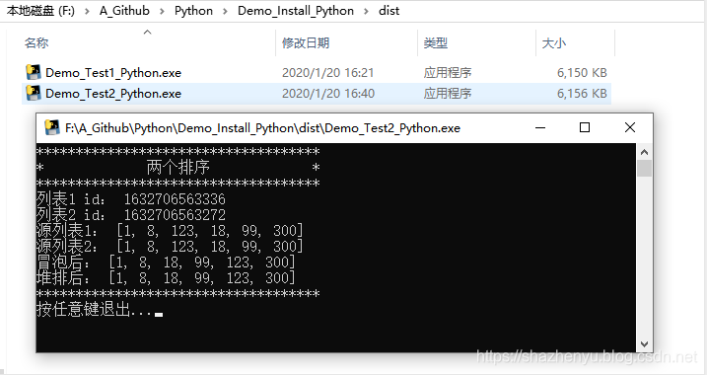Click date 2020/1/20 16:40
The height and width of the screenshot is (375, 707).
pyautogui.click(x=327, y=94)
